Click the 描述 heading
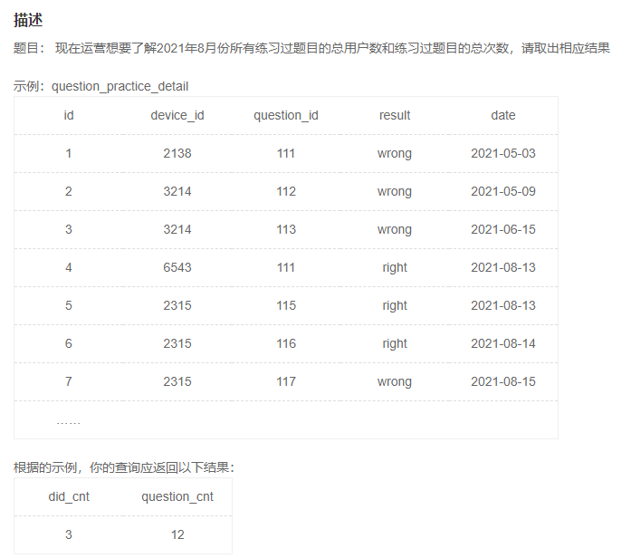Viewport: 631px width, 558px height. (28, 20)
